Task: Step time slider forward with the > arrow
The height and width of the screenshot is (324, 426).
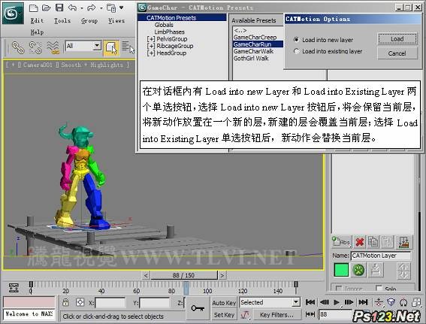Action: (222, 275)
